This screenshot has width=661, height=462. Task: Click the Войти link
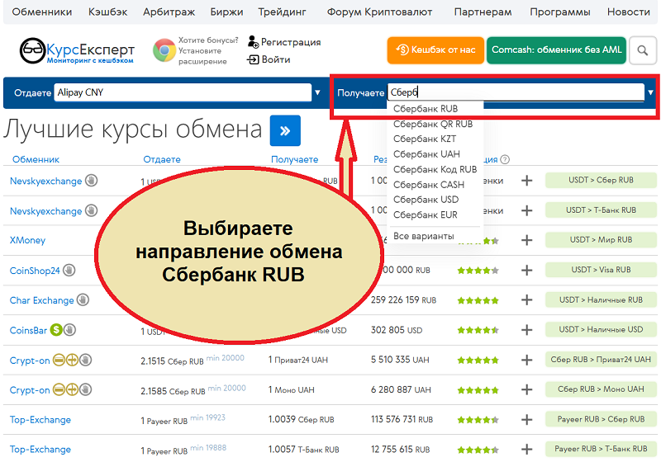pyautogui.click(x=276, y=59)
